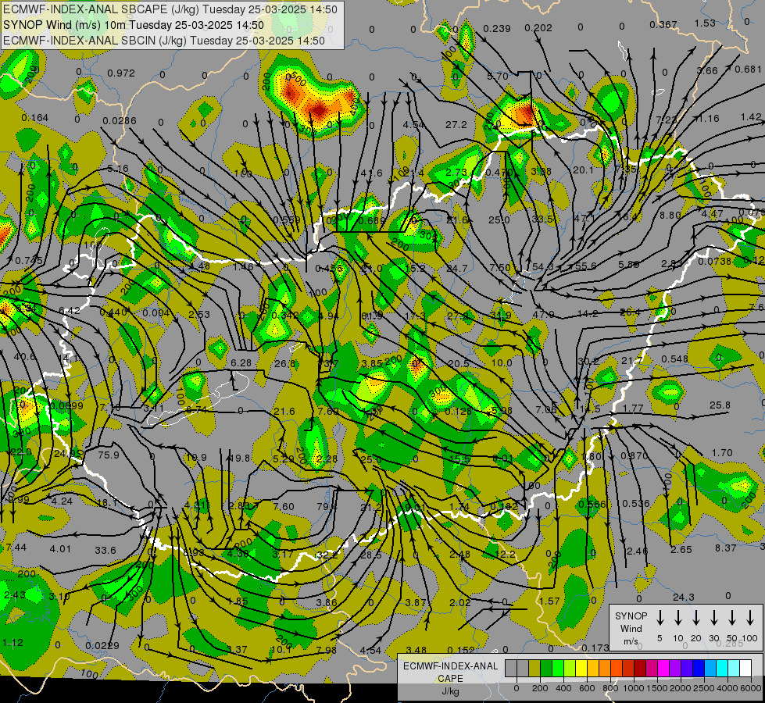Click the map value 0.202

[x=538, y=28]
